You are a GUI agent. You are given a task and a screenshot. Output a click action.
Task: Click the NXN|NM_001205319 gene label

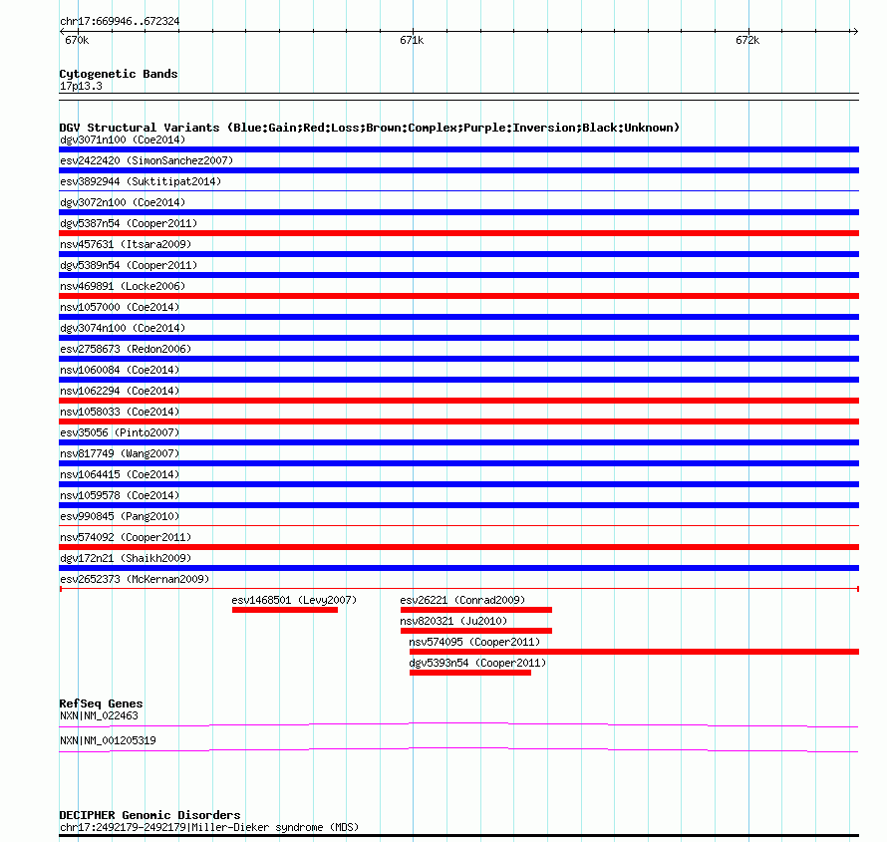tap(108, 740)
